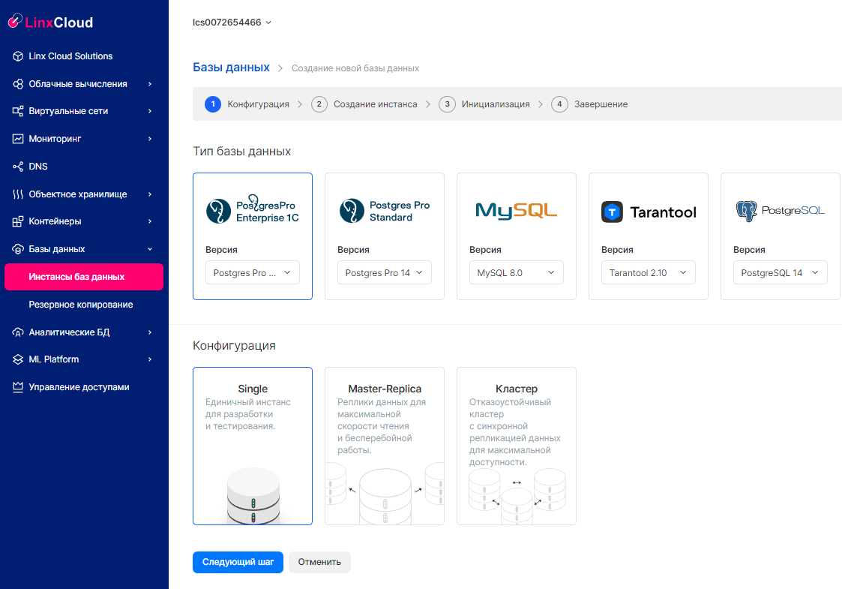842x589 pixels.
Task: Expand Облачные вычисления menu chevron
Action: 150,84
